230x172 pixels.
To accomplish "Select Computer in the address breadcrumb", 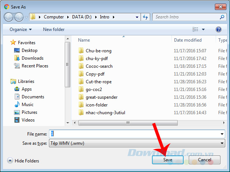I will (54, 17).
